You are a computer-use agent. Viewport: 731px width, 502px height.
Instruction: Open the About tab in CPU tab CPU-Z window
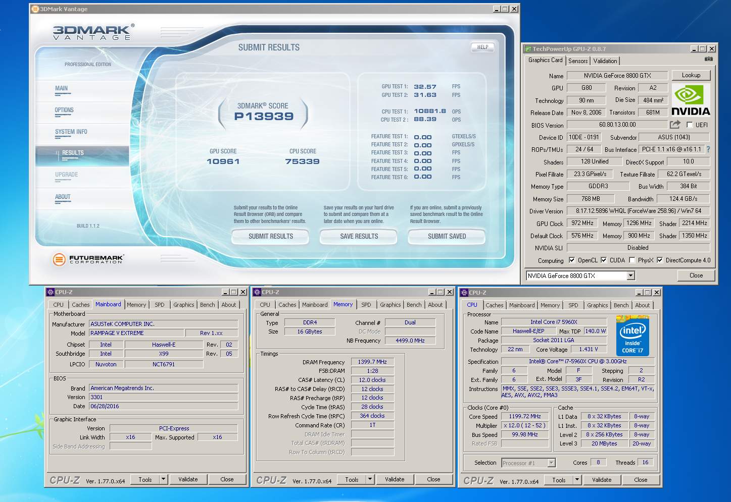(642, 305)
